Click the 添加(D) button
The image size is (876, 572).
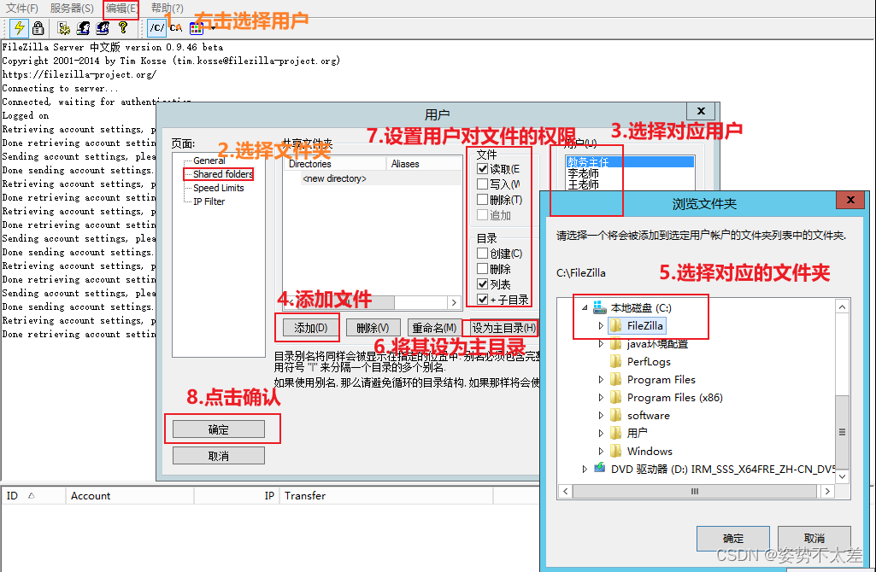click(310, 328)
